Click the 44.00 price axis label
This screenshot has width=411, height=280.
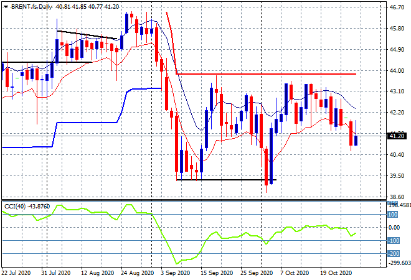[397, 70]
